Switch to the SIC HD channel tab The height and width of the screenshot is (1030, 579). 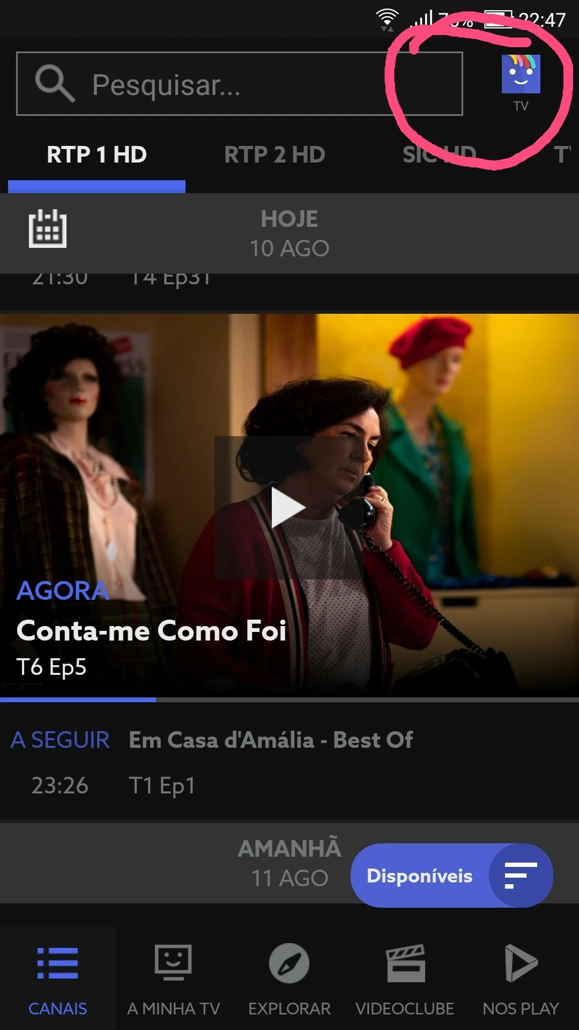tap(440, 155)
